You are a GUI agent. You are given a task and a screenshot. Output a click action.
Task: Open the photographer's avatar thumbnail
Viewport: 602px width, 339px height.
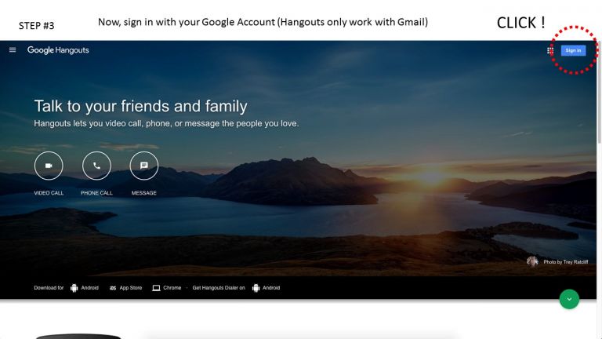click(x=532, y=262)
